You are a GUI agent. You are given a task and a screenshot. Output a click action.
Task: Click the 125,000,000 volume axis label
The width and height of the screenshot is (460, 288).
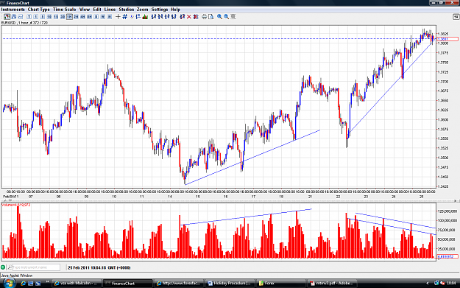[447, 211]
